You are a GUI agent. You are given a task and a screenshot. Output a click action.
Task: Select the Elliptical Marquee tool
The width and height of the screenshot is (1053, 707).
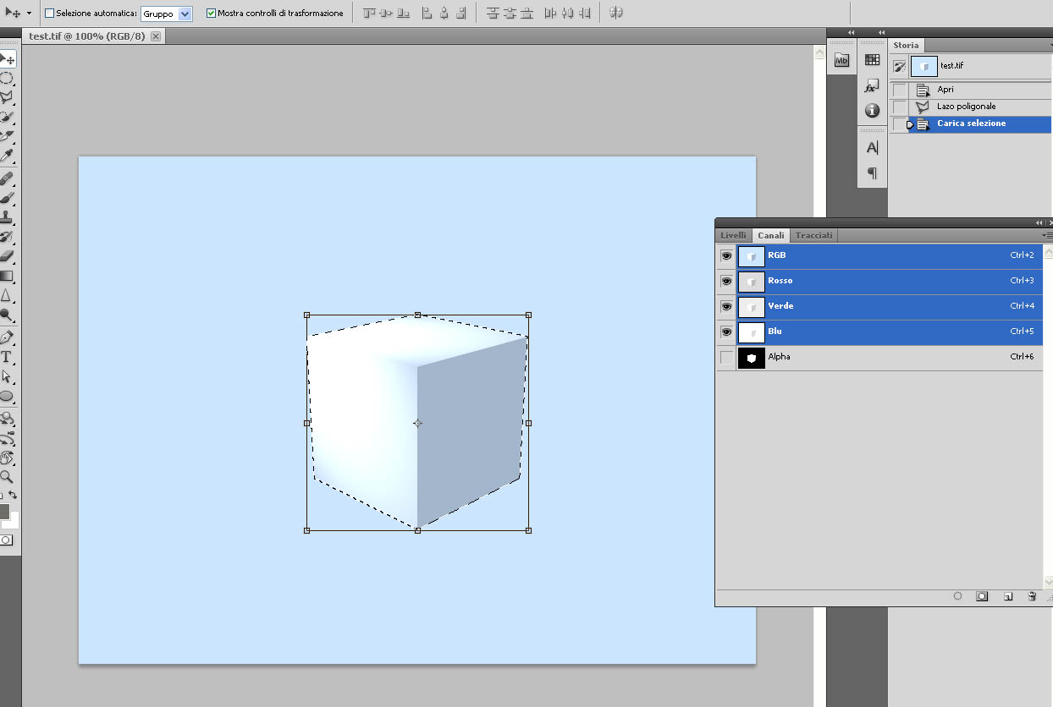click(x=7, y=79)
